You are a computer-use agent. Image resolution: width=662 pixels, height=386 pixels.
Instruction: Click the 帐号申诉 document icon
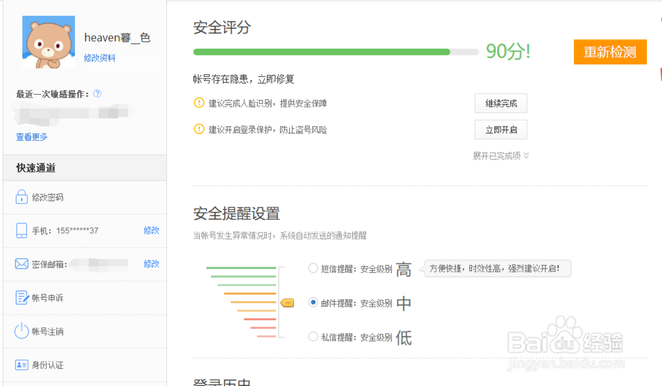pyautogui.click(x=21, y=298)
